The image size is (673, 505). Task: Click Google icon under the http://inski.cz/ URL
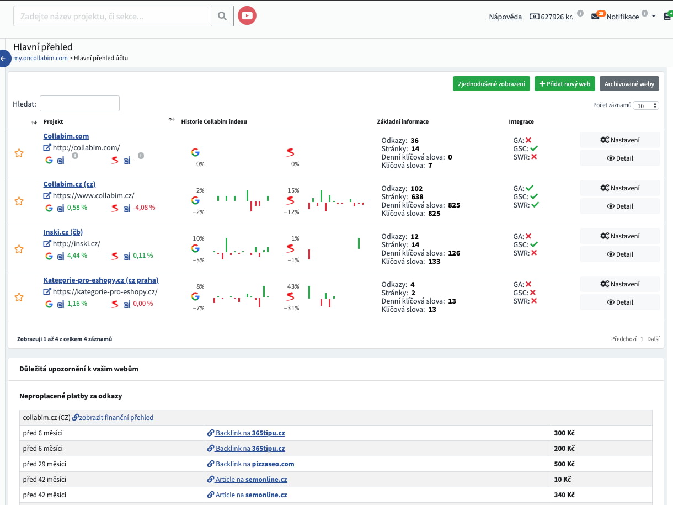pos(49,256)
